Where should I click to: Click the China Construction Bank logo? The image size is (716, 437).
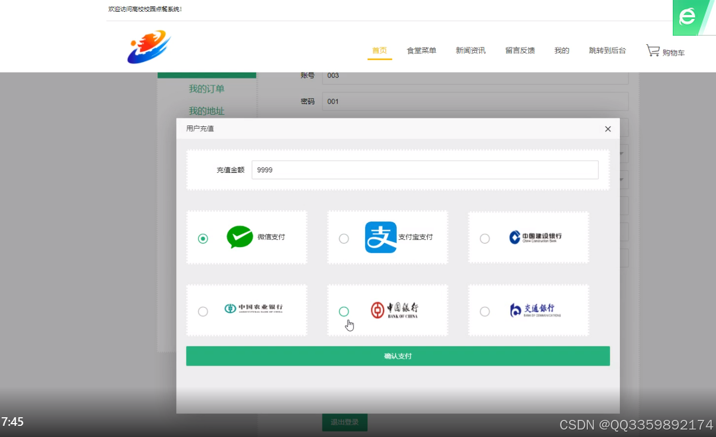click(536, 237)
